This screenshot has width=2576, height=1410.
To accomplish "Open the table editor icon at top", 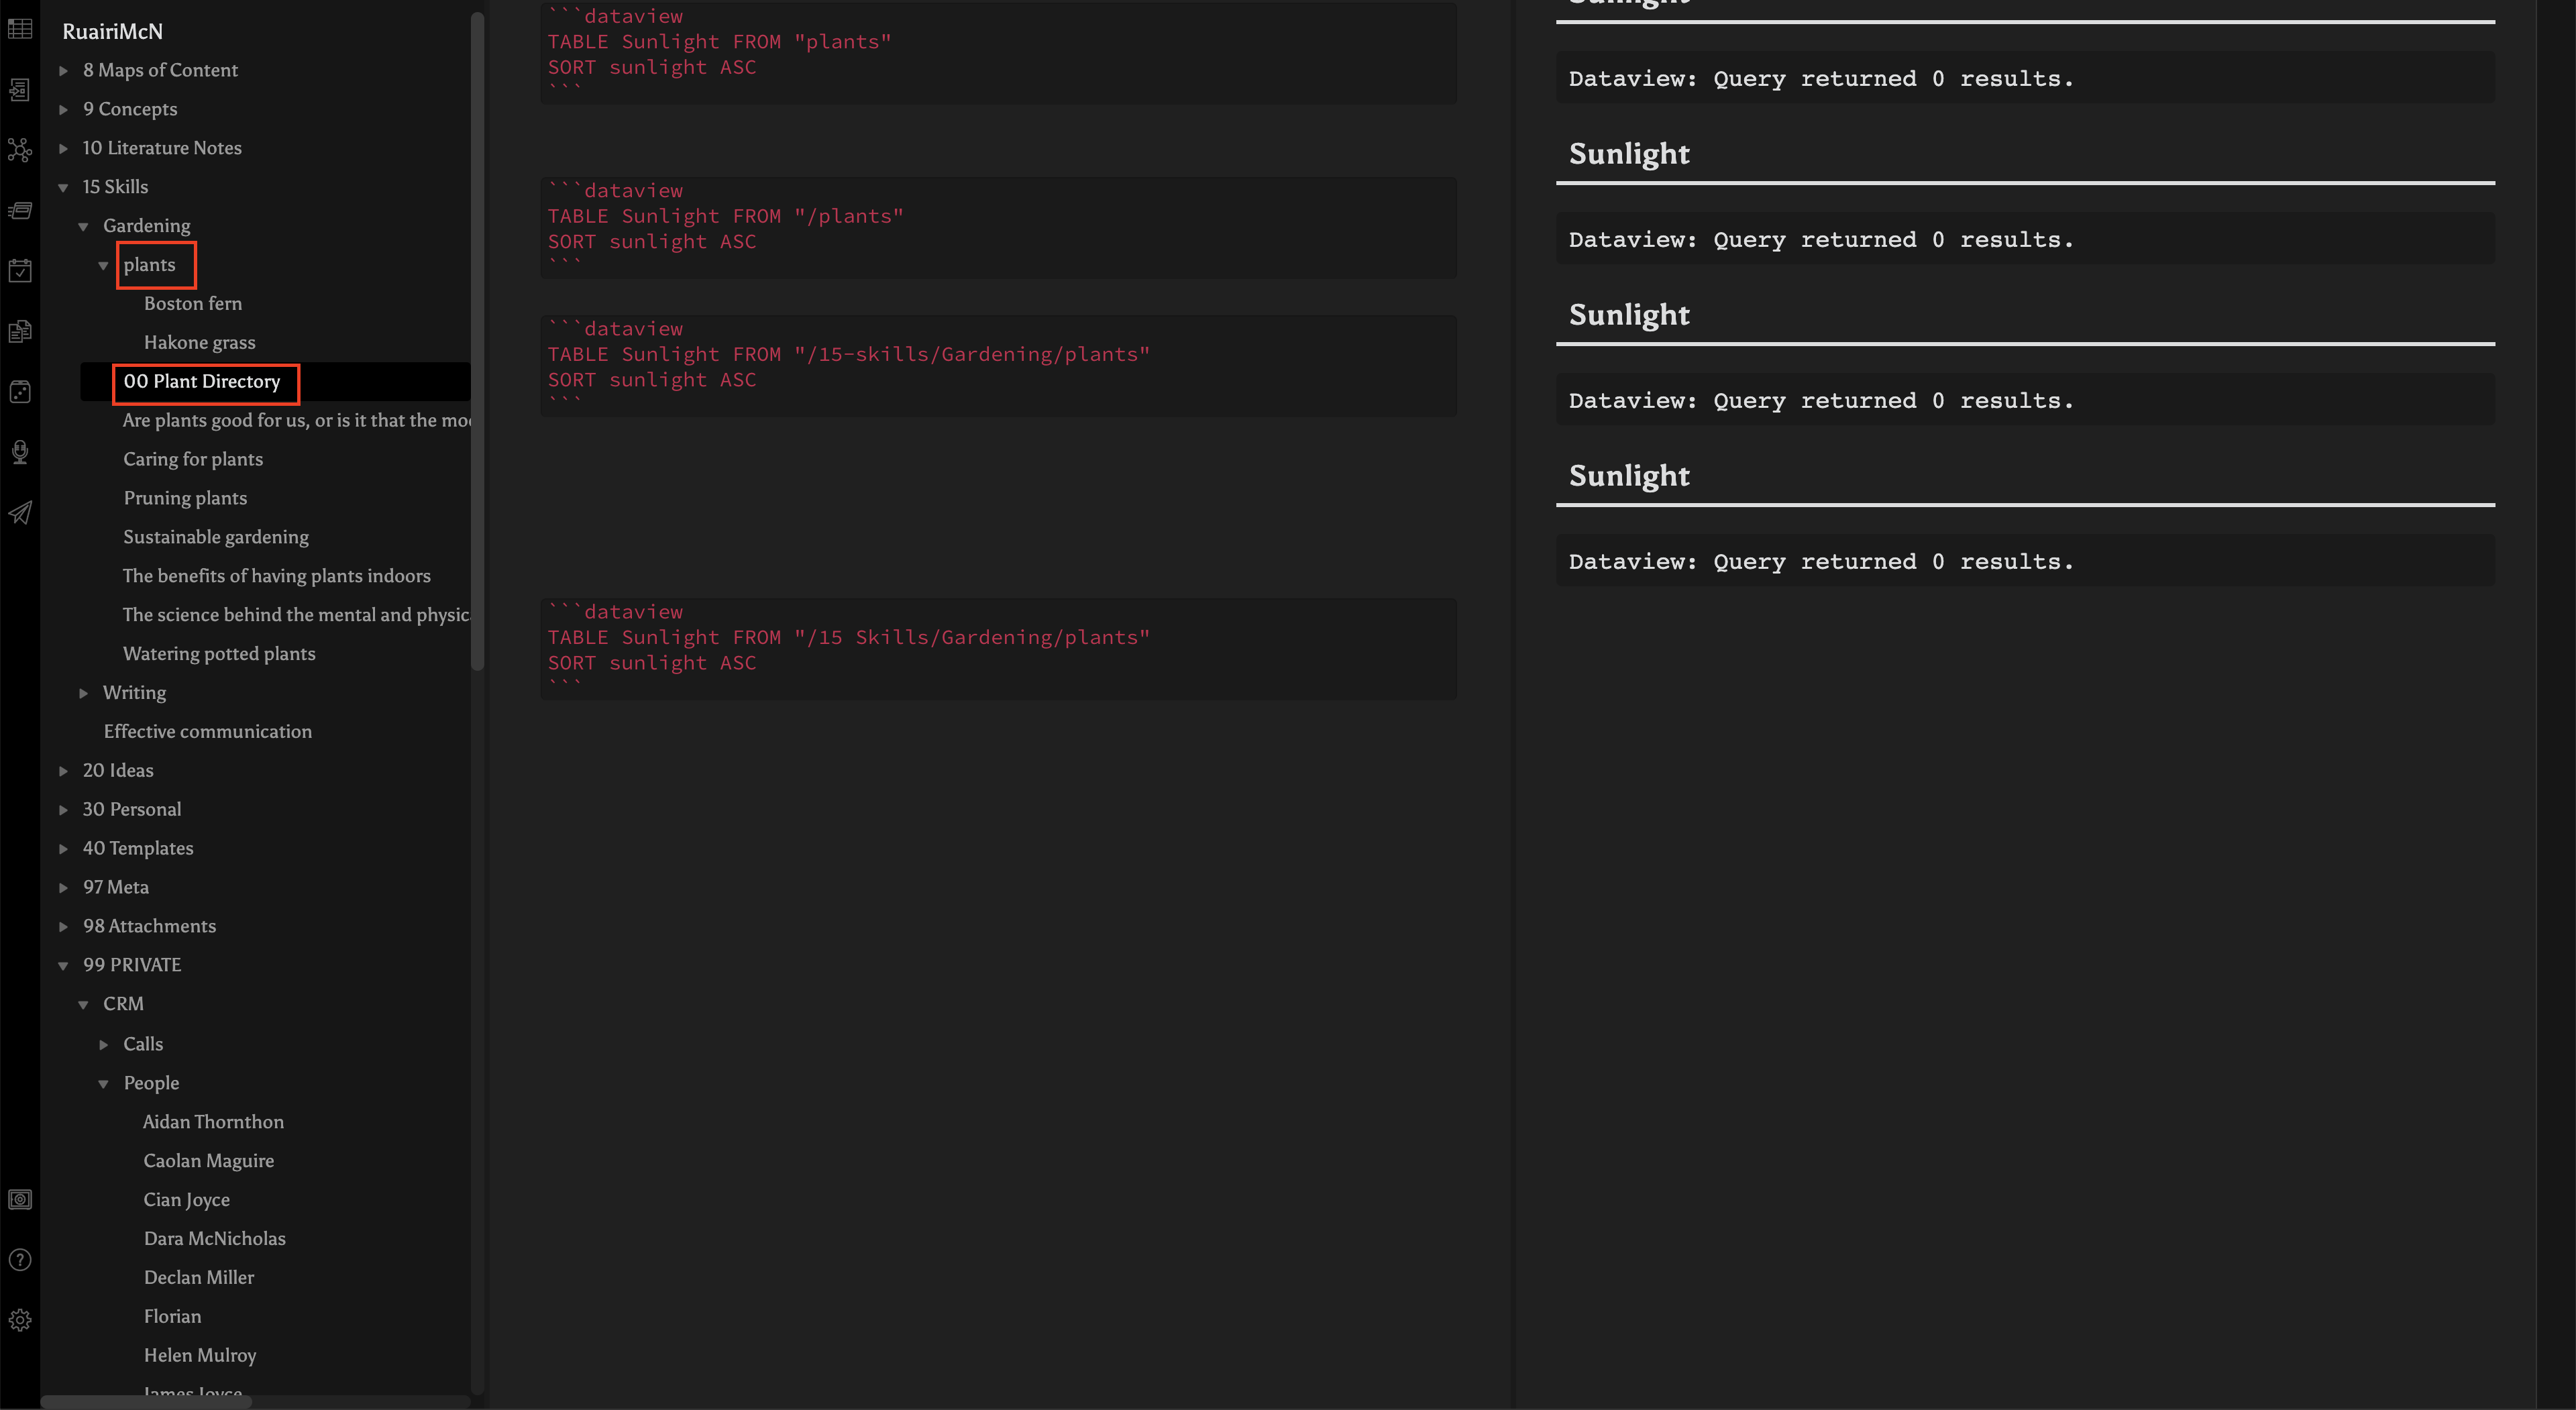I will tap(19, 29).
